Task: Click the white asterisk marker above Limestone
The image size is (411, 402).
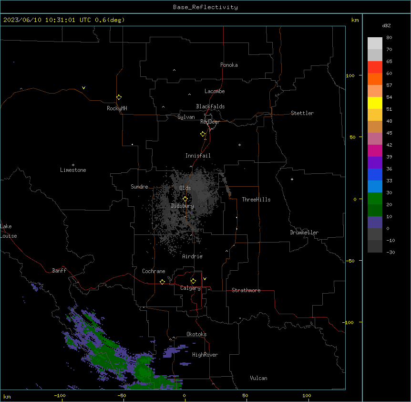Action: pyautogui.click(x=73, y=165)
